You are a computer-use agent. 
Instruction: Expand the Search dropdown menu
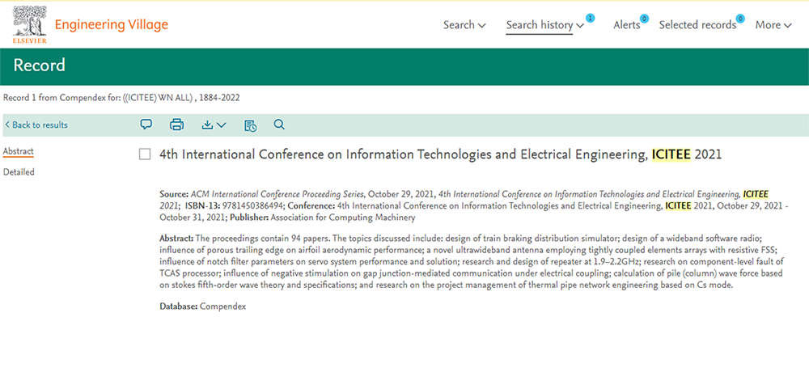(x=464, y=25)
